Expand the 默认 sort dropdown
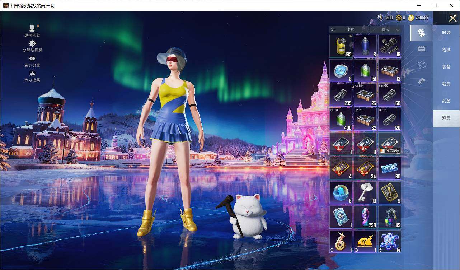 click(x=390, y=29)
